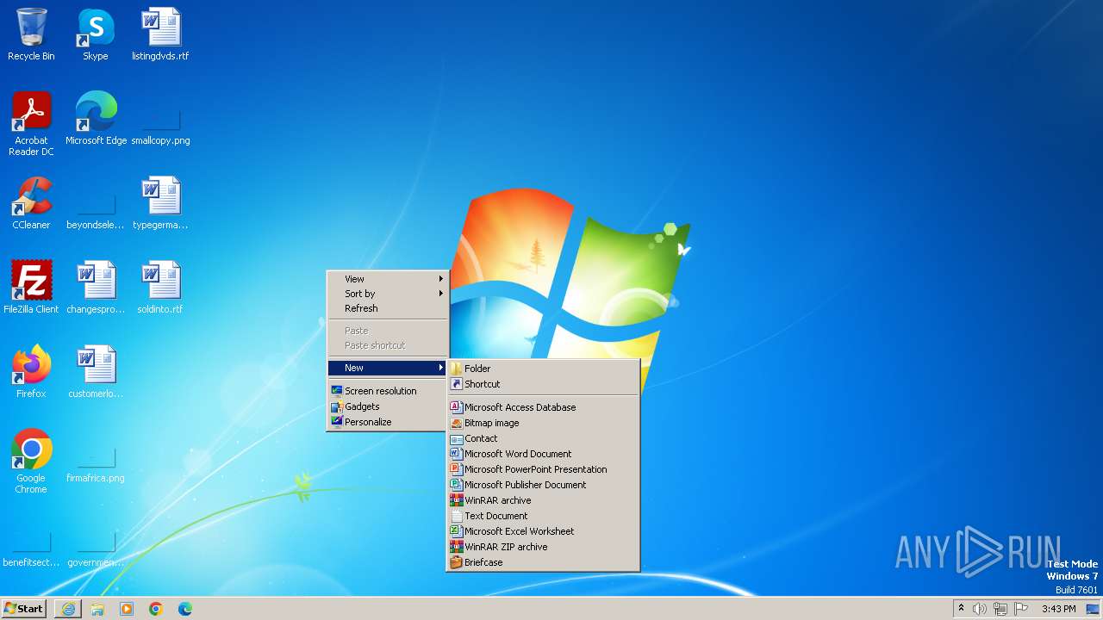The image size is (1103, 620).
Task: Click the taskbar clock 3:43 PM
Action: click(1058, 609)
